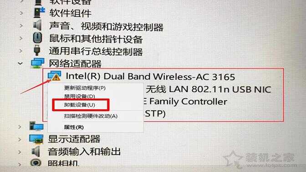Choose 更新驱动程序(P) from context menu
Image resolution: width=306 pixels, height=172 pixels.
tap(85, 88)
